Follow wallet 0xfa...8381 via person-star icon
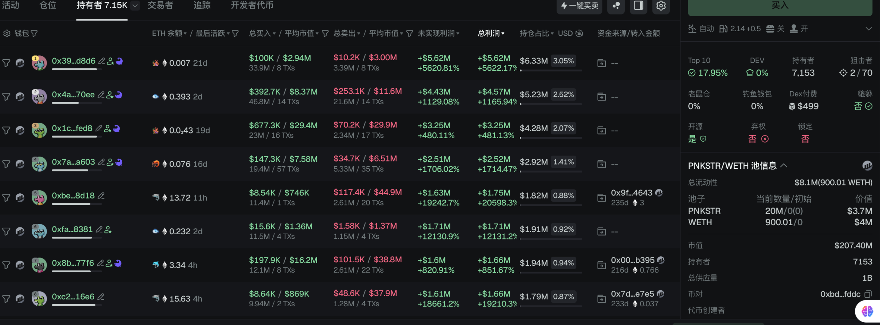 click(108, 229)
